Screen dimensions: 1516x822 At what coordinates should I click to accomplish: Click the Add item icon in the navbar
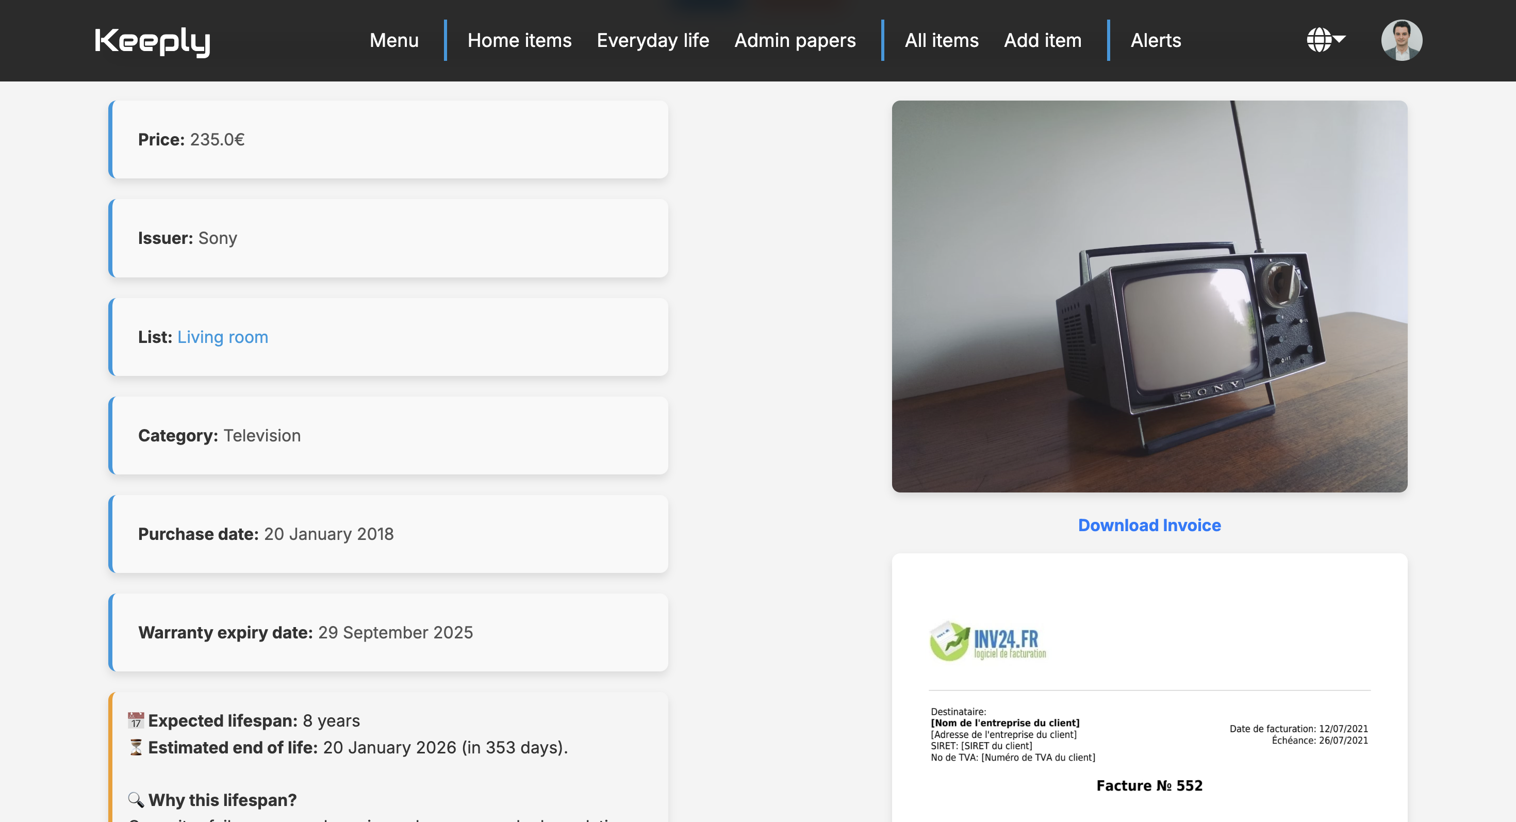(x=1042, y=41)
